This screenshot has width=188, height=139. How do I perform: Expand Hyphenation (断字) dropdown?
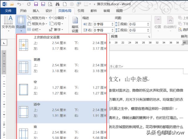point(56,29)
